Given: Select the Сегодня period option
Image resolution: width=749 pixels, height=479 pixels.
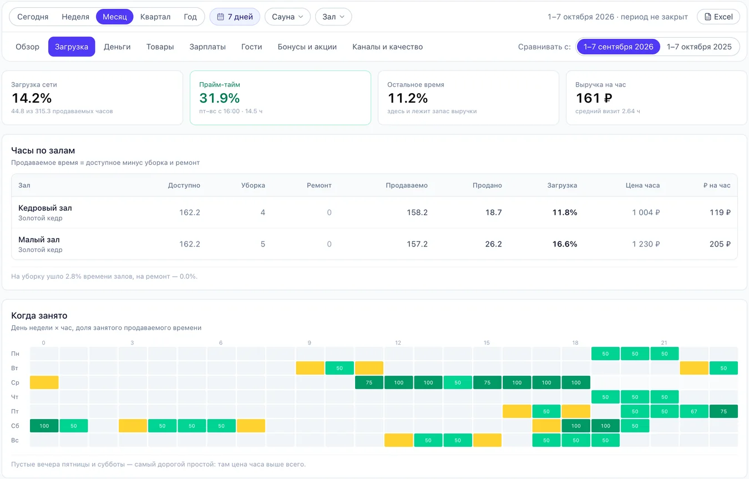Looking at the screenshot, I should point(33,17).
